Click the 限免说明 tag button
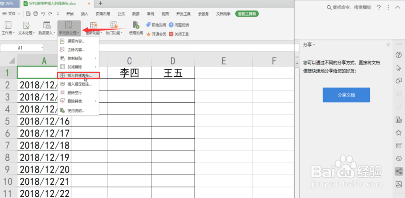 [156, 25]
